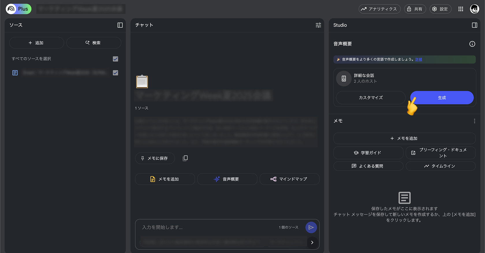Image resolution: width=485 pixels, height=253 pixels.
Task: Open the Google apps grid icon
Action: click(460, 9)
